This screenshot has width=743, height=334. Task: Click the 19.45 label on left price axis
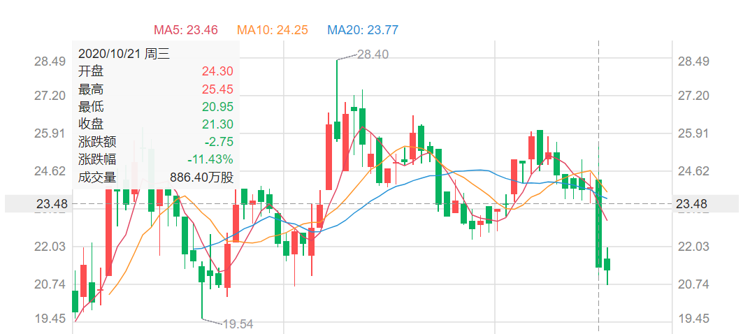(50, 319)
